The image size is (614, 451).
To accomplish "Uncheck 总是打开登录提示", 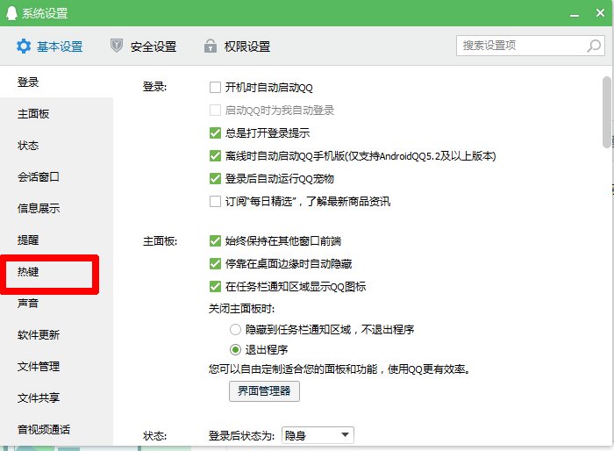I will coord(215,132).
